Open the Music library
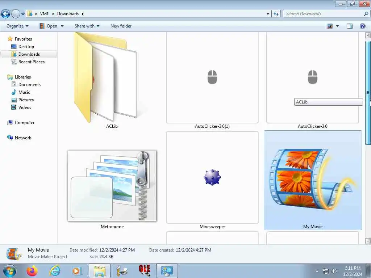This screenshot has width=371, height=278. pyautogui.click(x=24, y=92)
